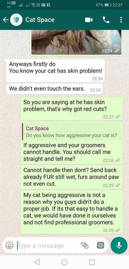
Task: Select message about professional groomers
Action: tap(72, 212)
